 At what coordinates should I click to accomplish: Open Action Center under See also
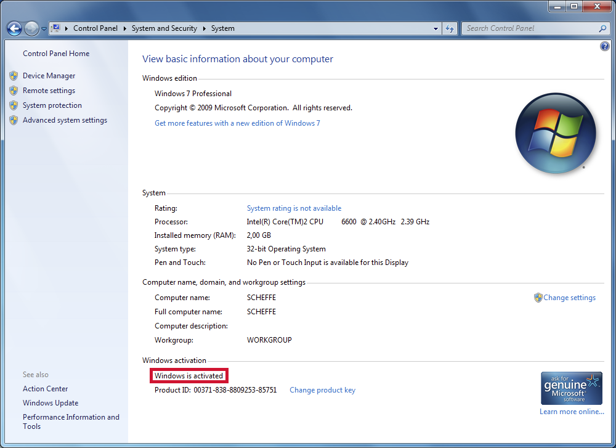tap(45, 389)
